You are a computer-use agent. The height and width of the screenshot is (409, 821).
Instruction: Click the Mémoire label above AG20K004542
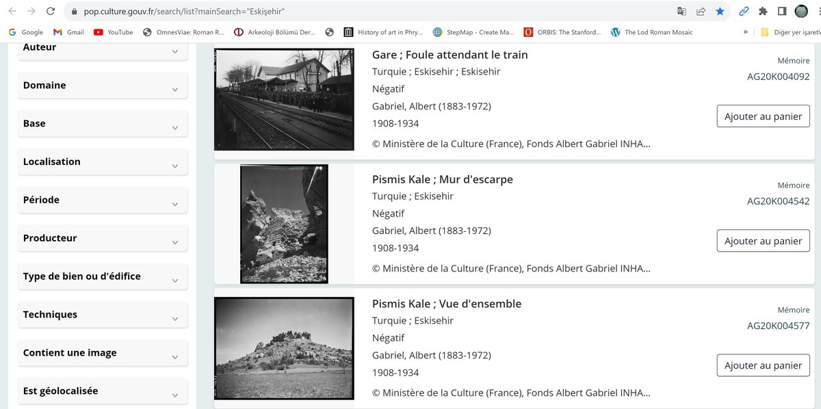(794, 185)
